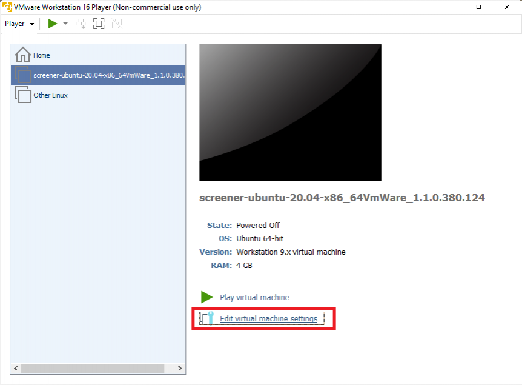Screen dimensions: 522x385
Task: Click green triangle beside Play virtual machine
Action: tap(207, 297)
